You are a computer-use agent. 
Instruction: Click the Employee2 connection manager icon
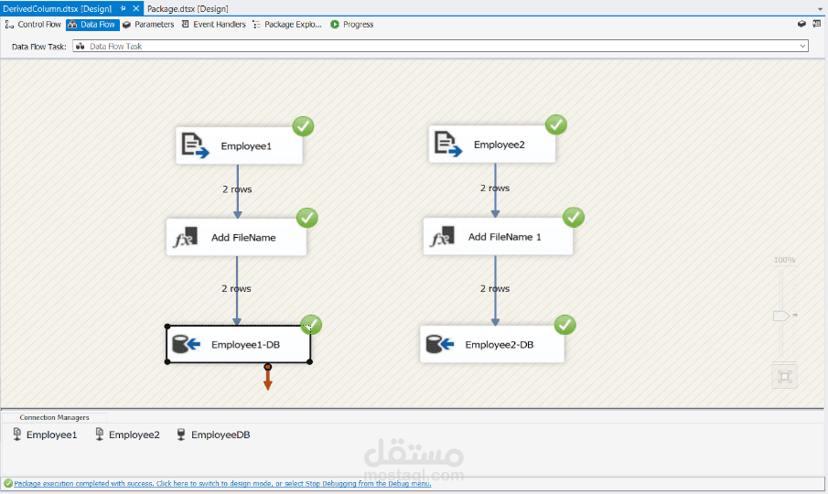100,435
